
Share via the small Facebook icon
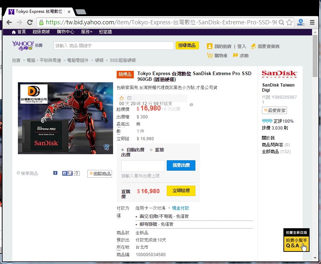point(55,173)
